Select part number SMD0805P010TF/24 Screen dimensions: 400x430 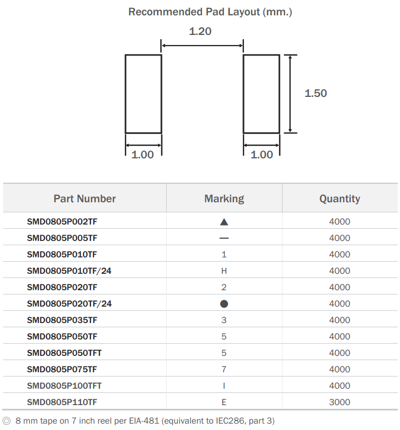coord(69,271)
